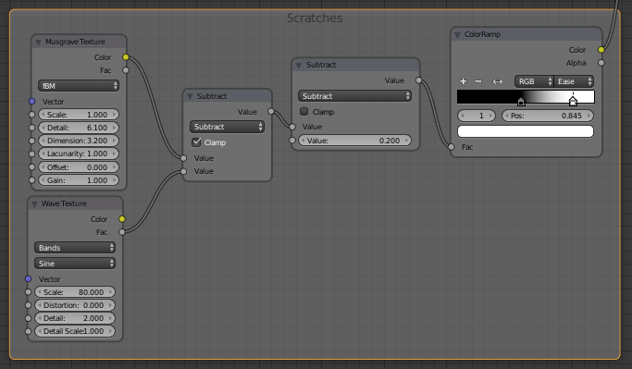Click the Musgrave Detail field 6.100
The height and width of the screenshot is (369, 632).
pyautogui.click(x=79, y=128)
